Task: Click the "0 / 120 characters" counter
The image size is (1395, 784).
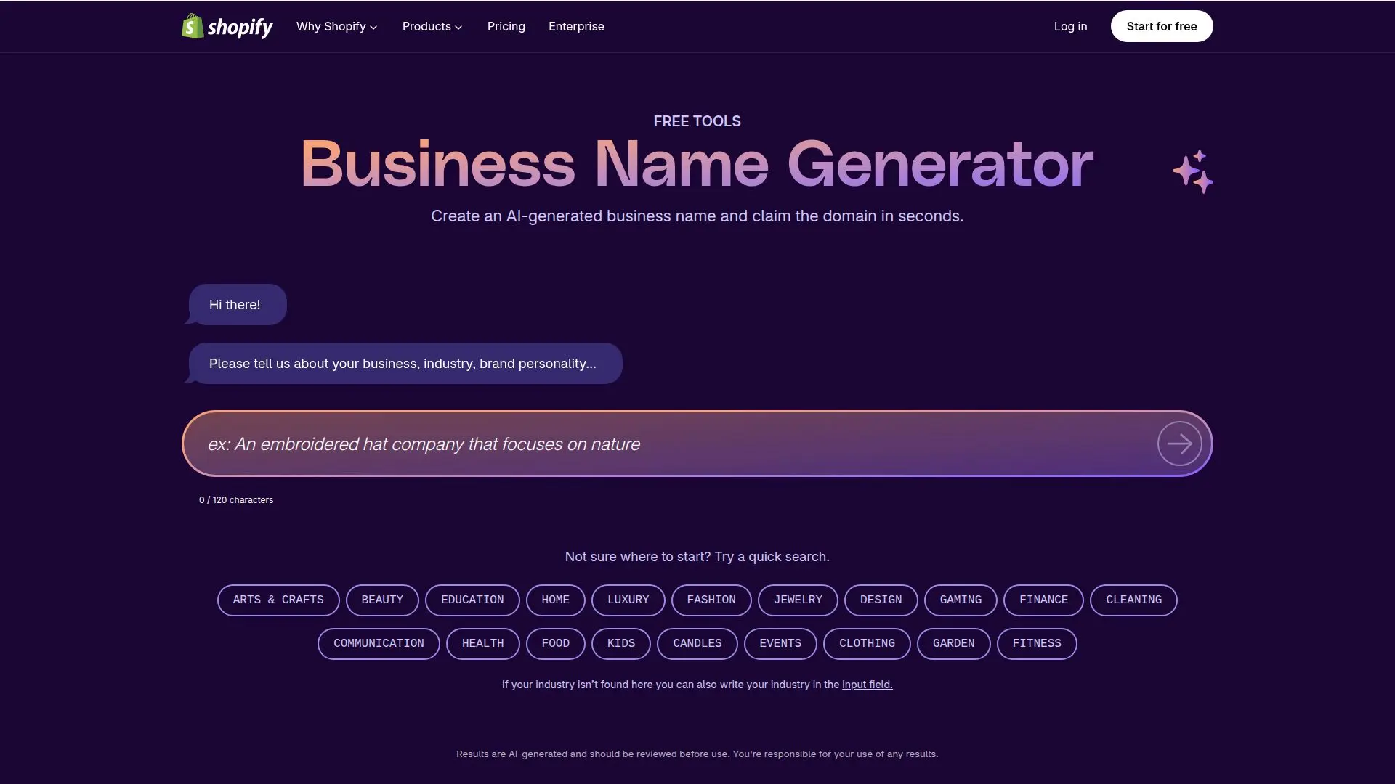Action: [x=236, y=500]
